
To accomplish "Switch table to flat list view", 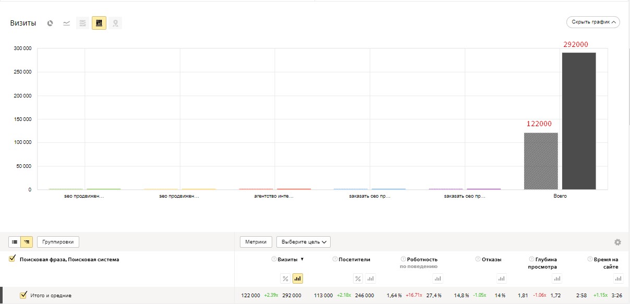I will [15, 242].
